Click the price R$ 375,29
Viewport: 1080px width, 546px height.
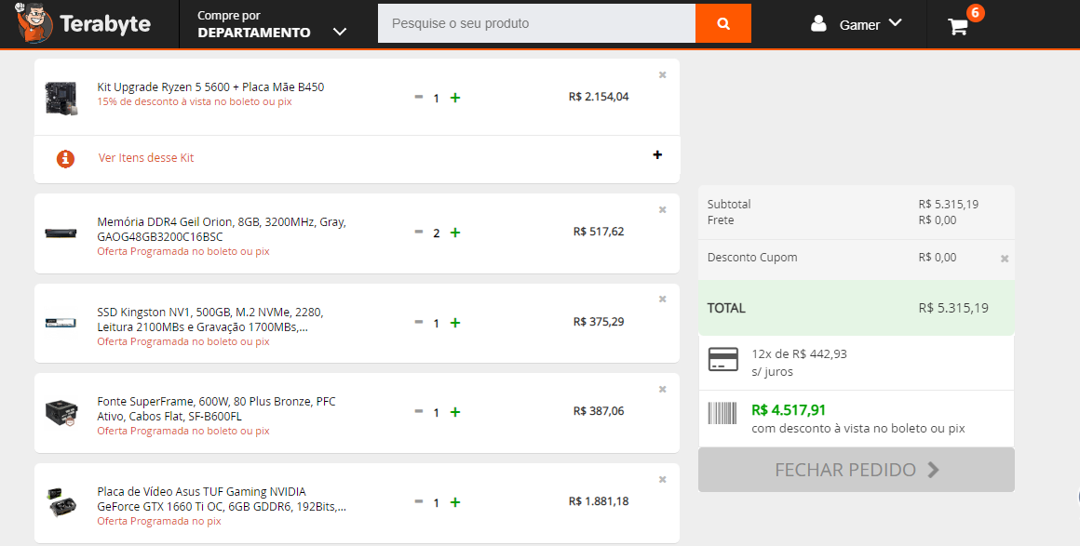pos(599,322)
